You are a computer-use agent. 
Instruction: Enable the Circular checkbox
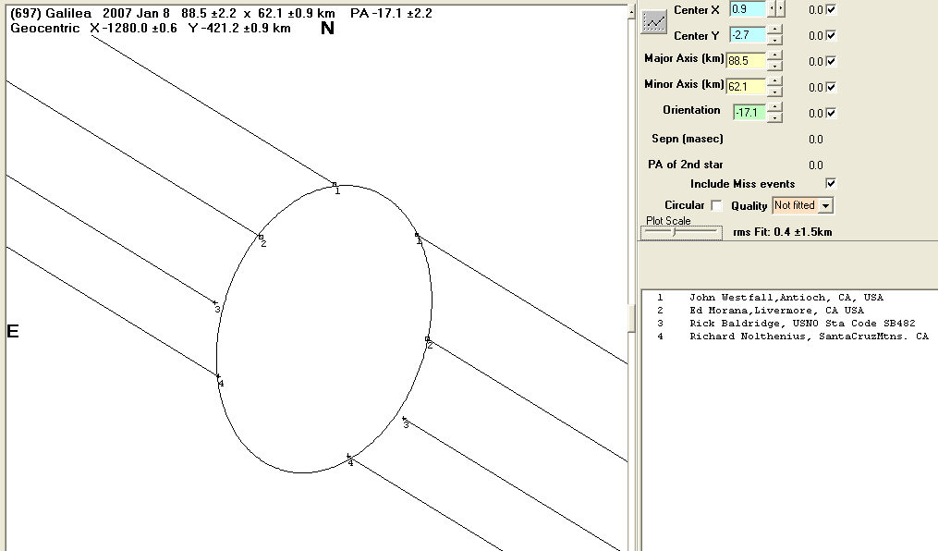point(716,205)
